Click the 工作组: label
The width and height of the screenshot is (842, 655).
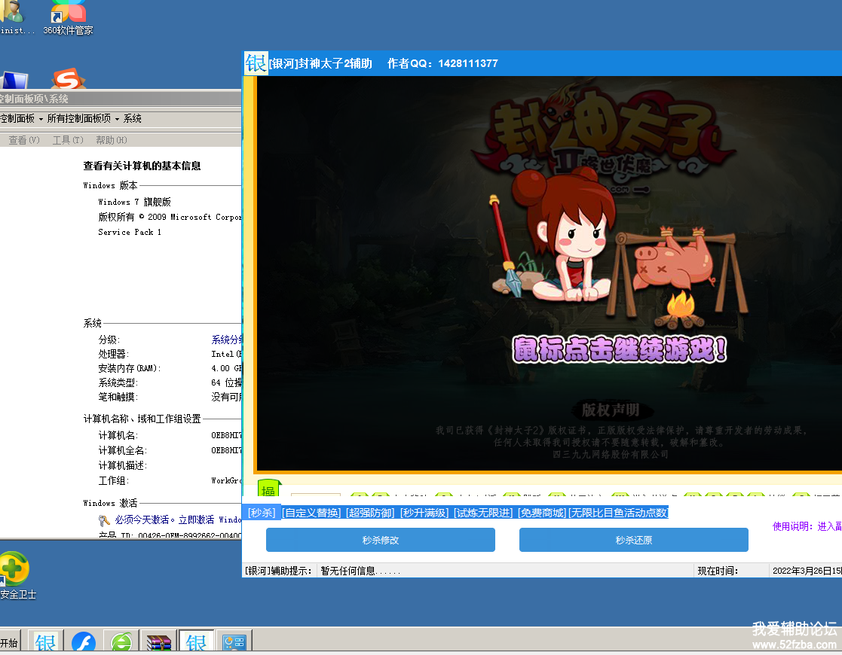pos(113,480)
